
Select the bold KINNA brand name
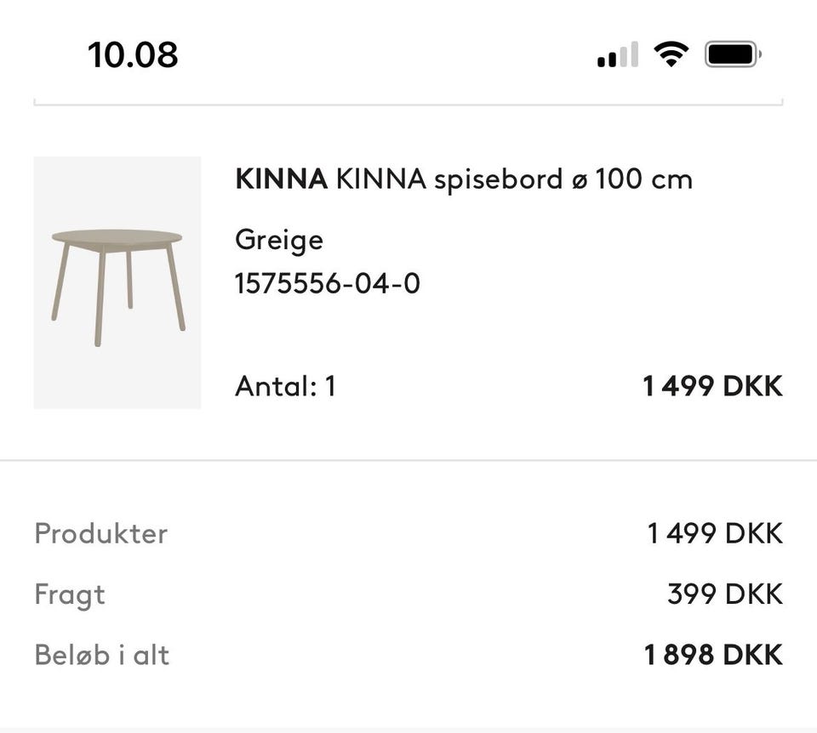tap(281, 179)
